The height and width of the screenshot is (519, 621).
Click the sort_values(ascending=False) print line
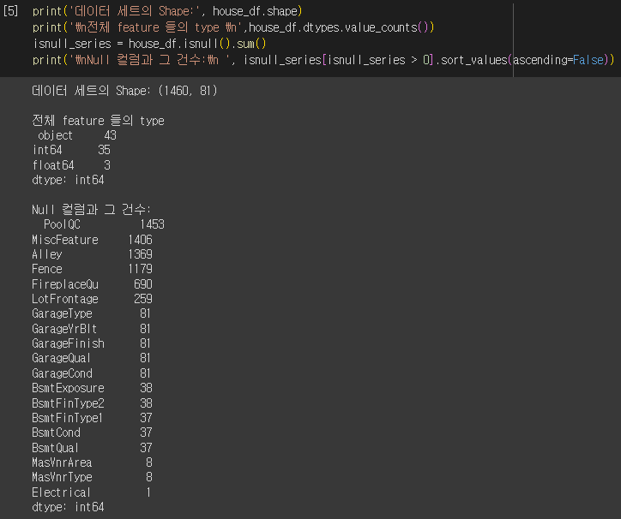point(323,60)
